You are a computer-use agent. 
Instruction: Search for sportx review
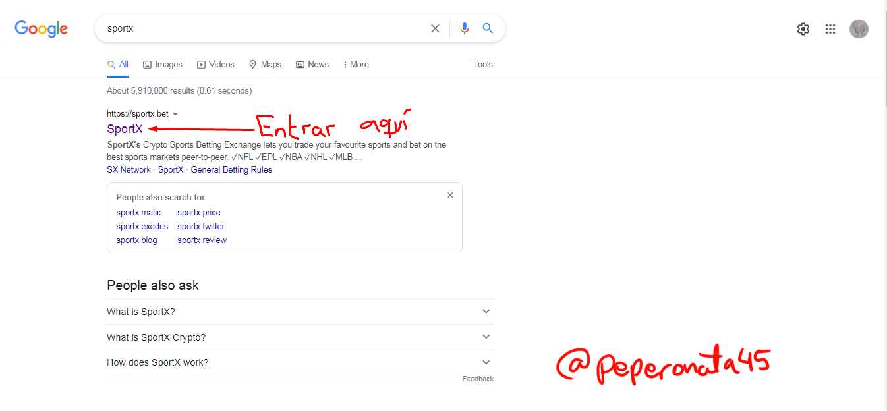click(x=202, y=240)
